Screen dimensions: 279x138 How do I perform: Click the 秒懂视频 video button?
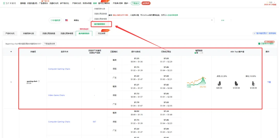(56, 20)
